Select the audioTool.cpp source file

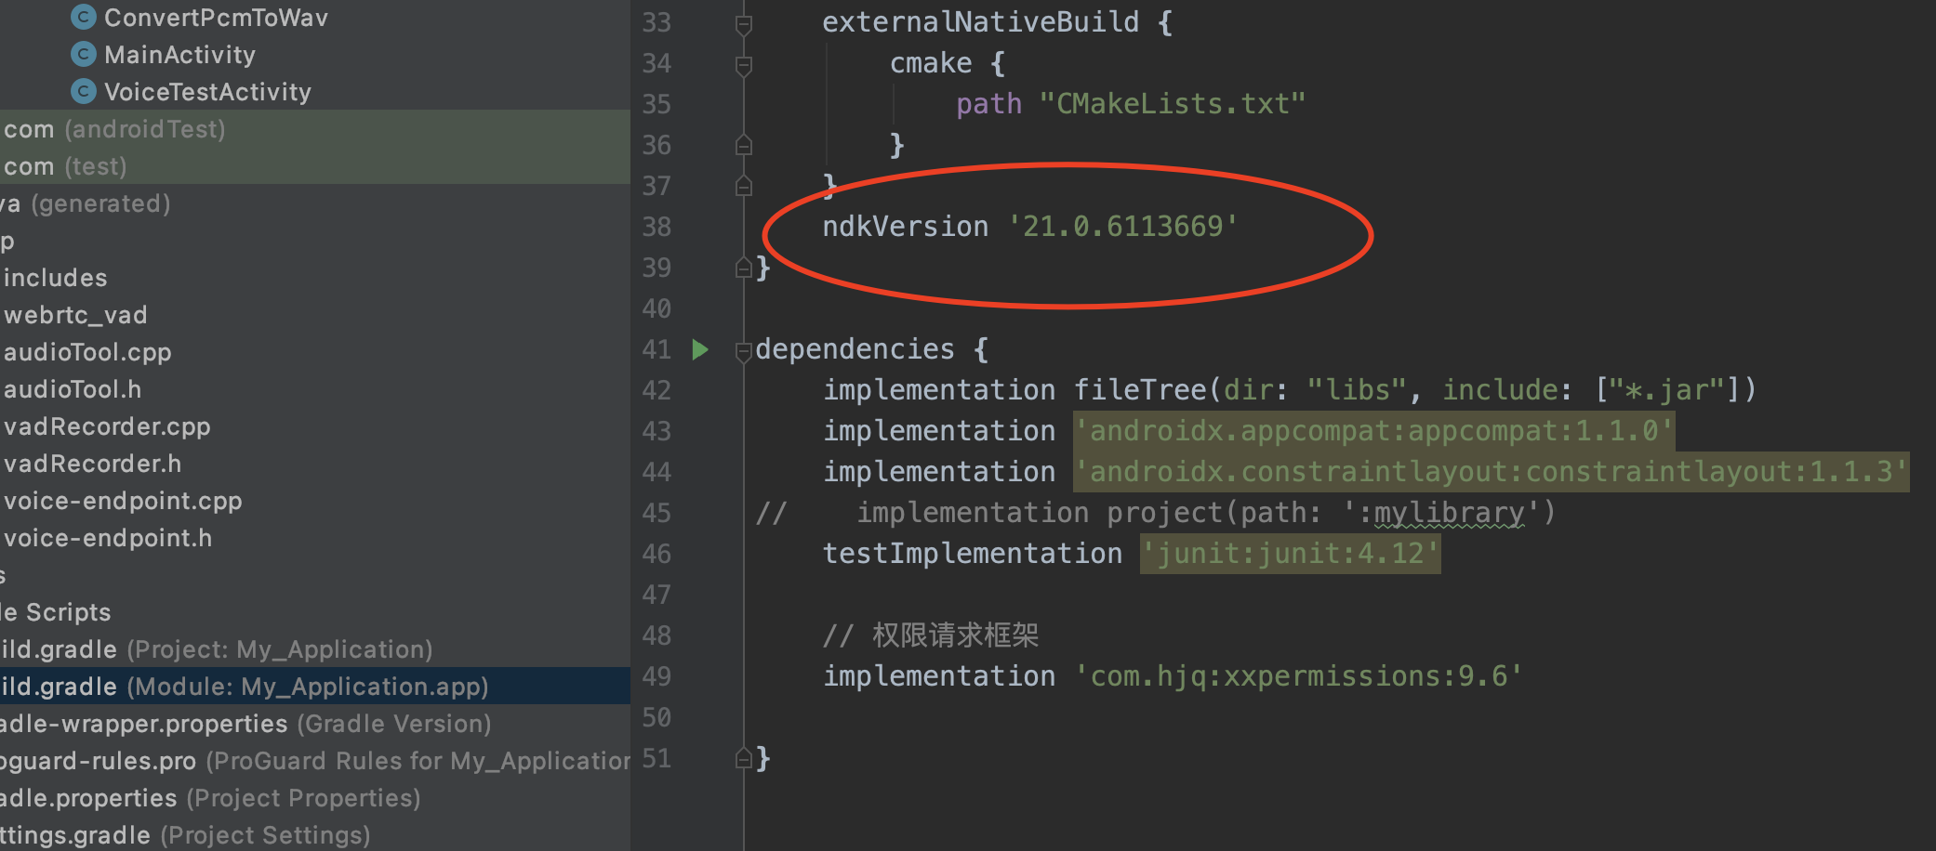click(86, 351)
